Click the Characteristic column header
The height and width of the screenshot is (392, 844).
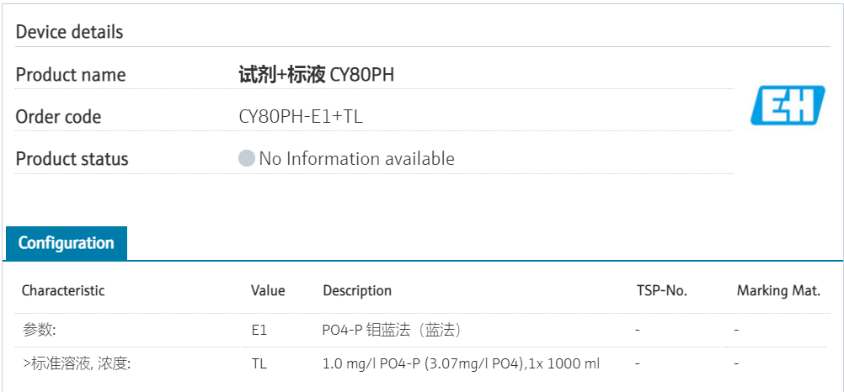63,290
